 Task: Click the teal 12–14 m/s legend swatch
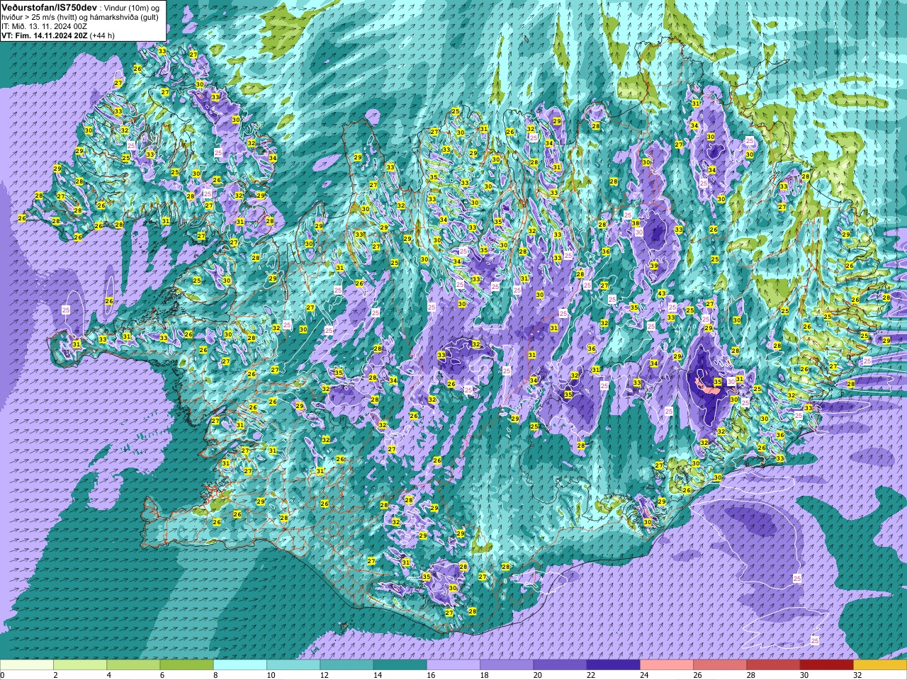(347, 665)
